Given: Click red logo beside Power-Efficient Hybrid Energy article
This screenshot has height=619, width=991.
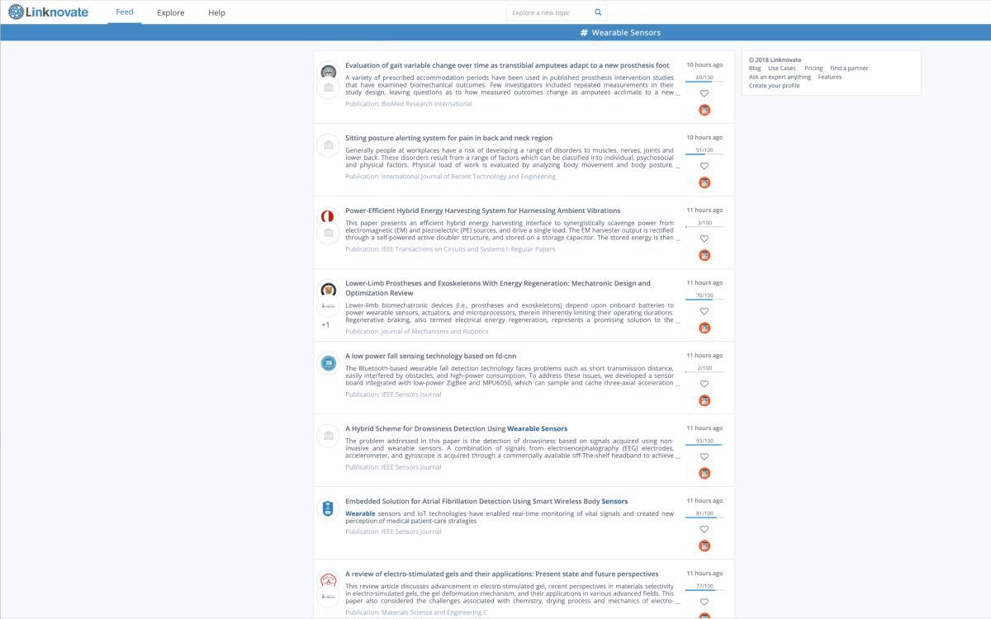Looking at the screenshot, I should [x=328, y=217].
